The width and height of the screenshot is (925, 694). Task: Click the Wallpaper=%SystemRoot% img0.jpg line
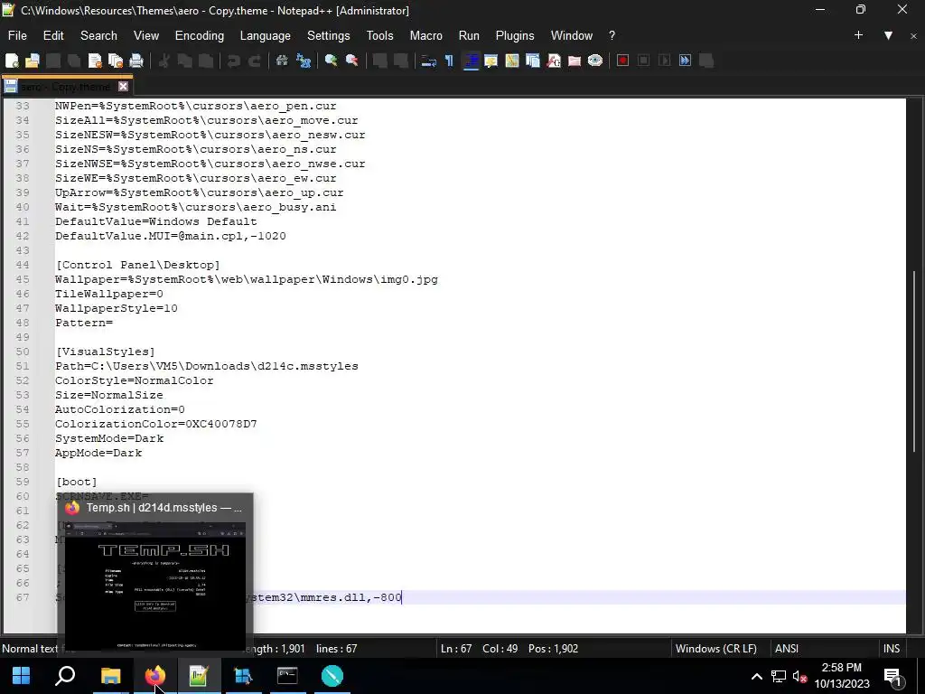[247, 279]
